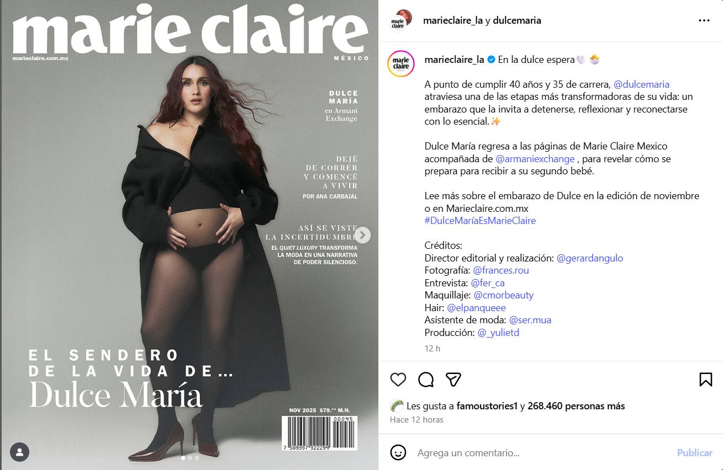Open the dulcemaria collaborator in the header
Viewport: 723px width, 470px height.
coord(516,20)
